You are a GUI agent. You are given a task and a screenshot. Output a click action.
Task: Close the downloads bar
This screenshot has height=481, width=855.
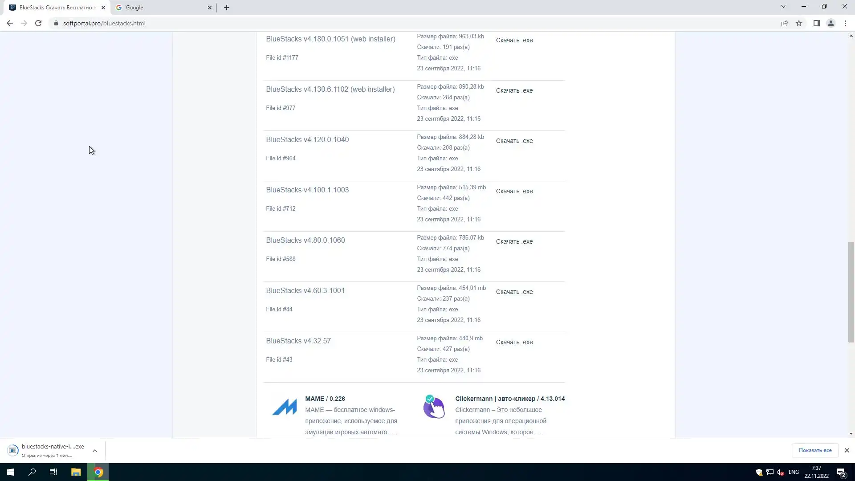(x=847, y=450)
